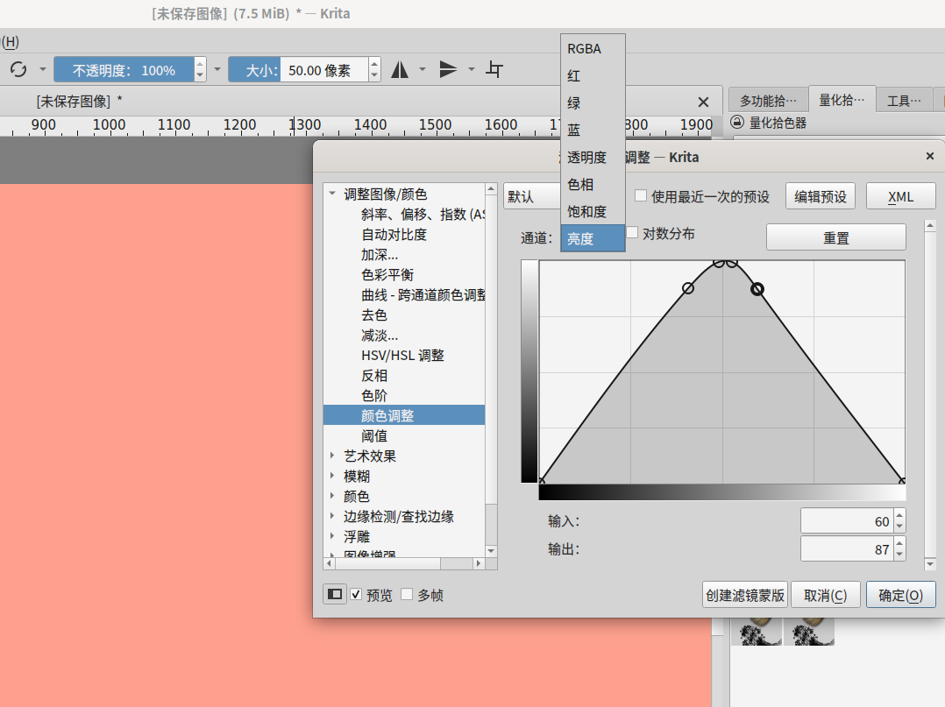Select 饱和度 from the channel menu

[586, 210]
